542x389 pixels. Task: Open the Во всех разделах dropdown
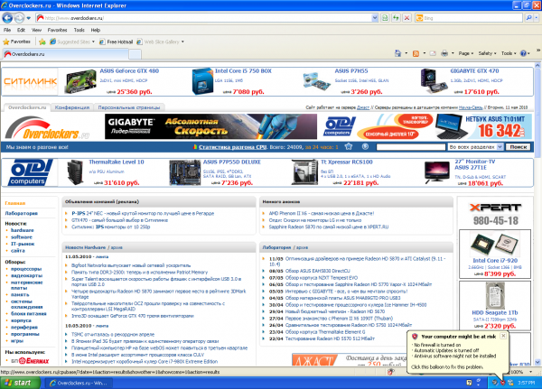pyautogui.click(x=475, y=147)
